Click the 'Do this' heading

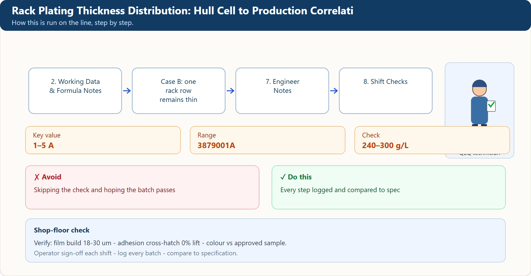pos(296,177)
